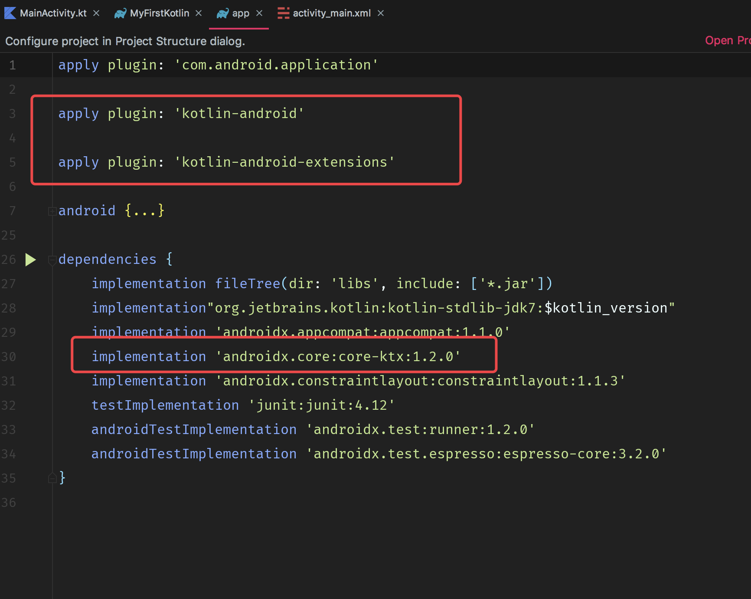Click line number 30 in the gutter
Viewport: 751px width, 599px height.
point(9,357)
